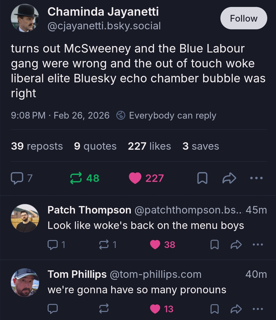276x320 pixels.
Task: Share Tom Phillips's reply
Action: [236, 309]
